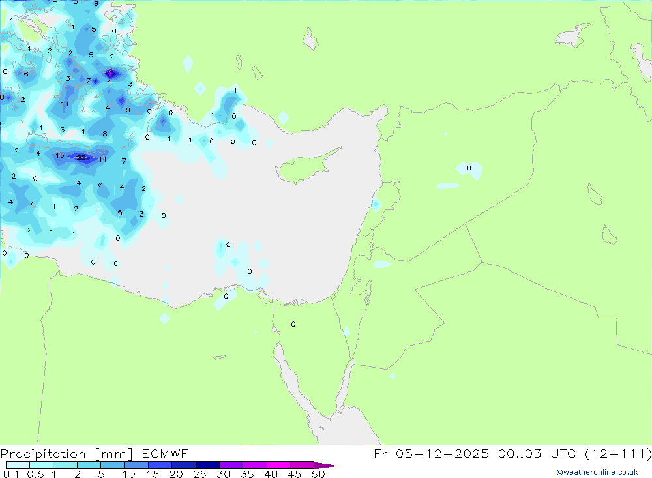Select the Precipitation [mm] ECMWF title
This screenshot has height=478, width=652.
pyautogui.click(x=95, y=453)
